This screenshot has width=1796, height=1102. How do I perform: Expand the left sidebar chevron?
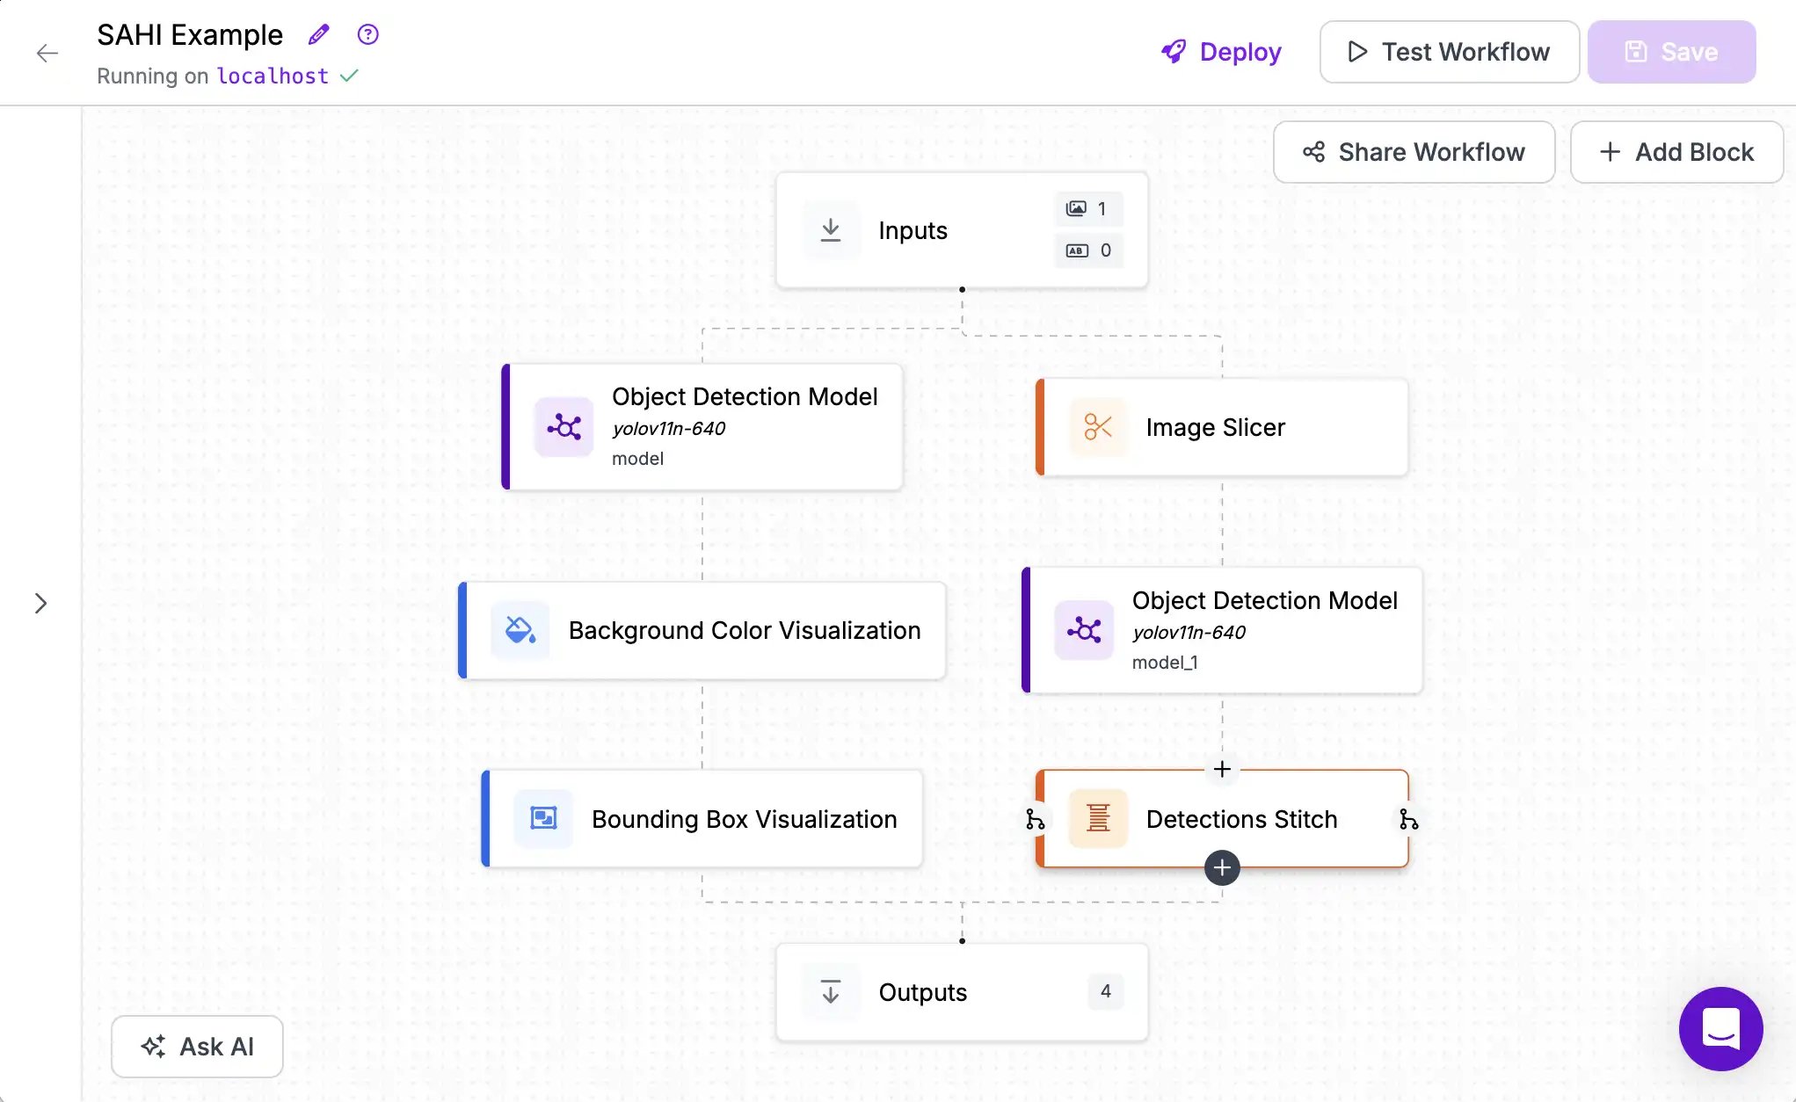[40, 603]
